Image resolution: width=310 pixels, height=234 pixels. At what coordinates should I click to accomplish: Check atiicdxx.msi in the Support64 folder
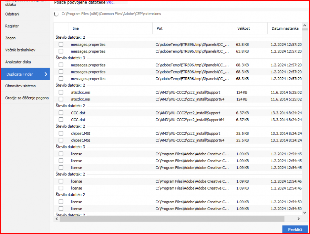[x=61, y=99]
